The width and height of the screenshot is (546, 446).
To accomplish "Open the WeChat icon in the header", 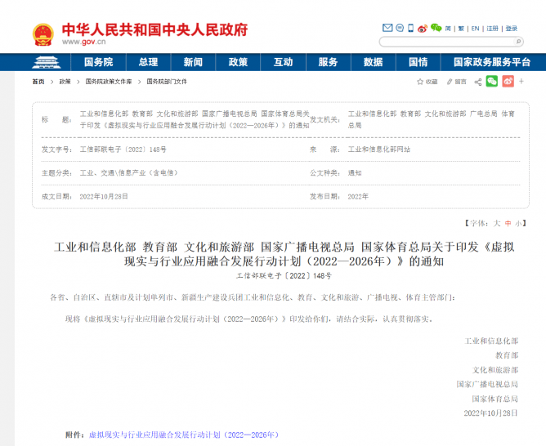I will click(x=436, y=28).
